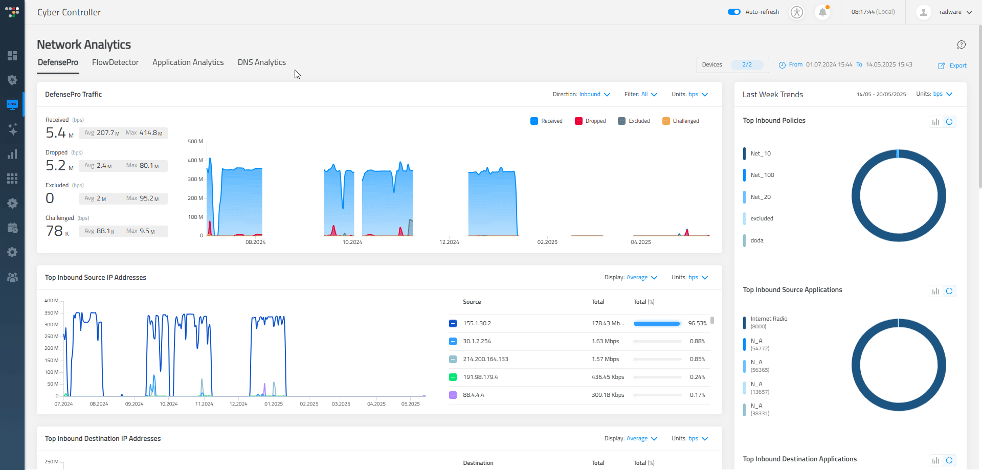Click the Source column header
Image resolution: width=982 pixels, height=470 pixels.
pyautogui.click(x=472, y=302)
